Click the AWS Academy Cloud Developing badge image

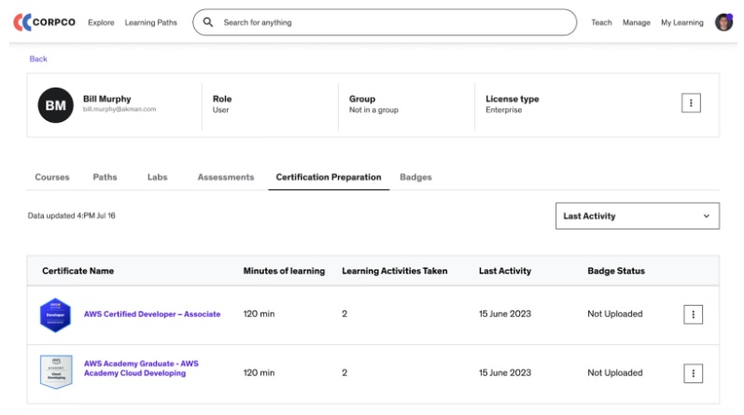coord(55,372)
